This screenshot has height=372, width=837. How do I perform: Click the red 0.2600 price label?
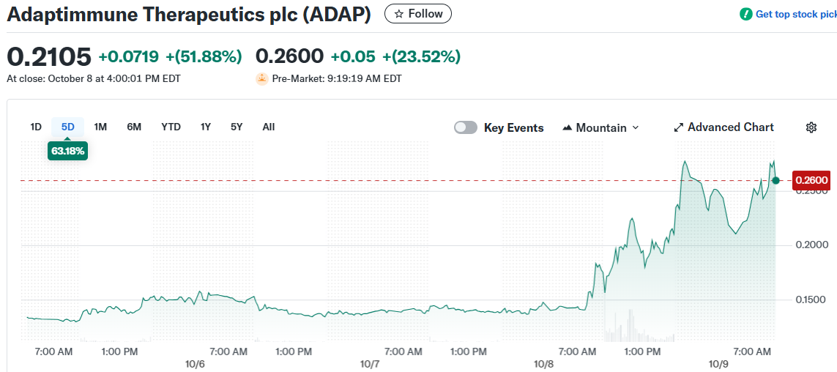click(811, 180)
